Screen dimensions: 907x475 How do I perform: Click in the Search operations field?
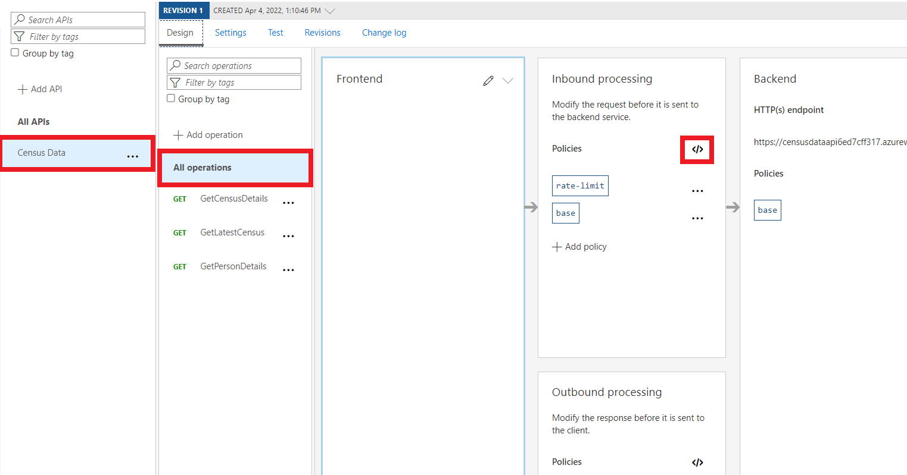click(x=234, y=65)
